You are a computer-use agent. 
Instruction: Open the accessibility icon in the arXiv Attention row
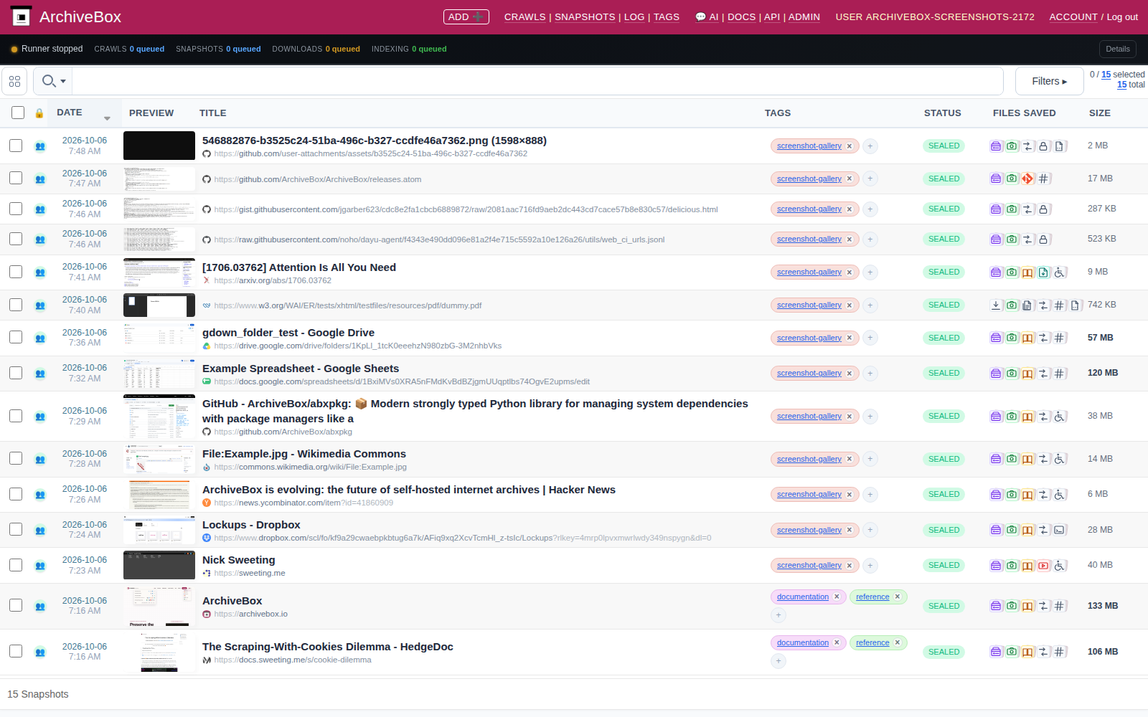coord(1060,272)
